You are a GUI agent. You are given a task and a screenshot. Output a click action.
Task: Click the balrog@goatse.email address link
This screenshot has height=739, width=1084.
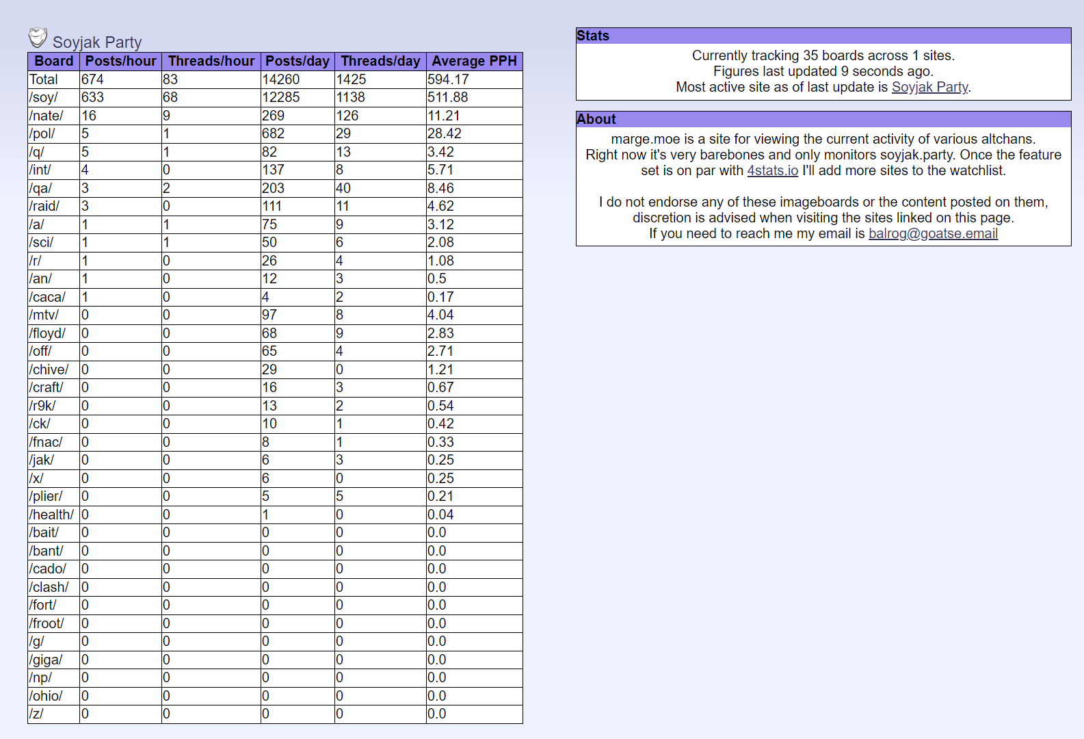tap(932, 233)
